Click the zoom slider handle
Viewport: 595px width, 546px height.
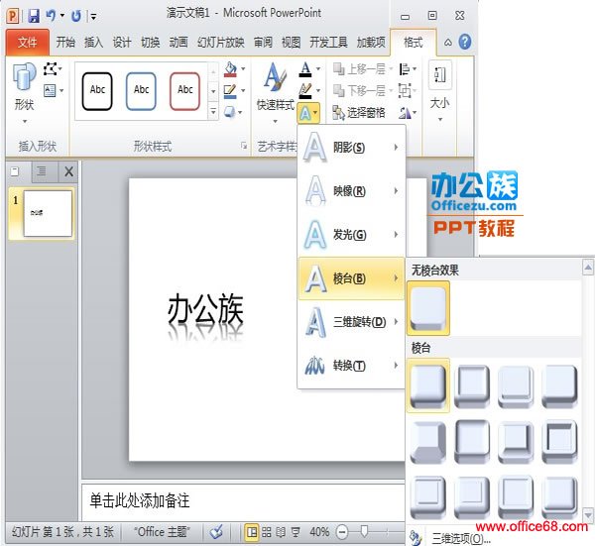pyautogui.click(x=364, y=531)
